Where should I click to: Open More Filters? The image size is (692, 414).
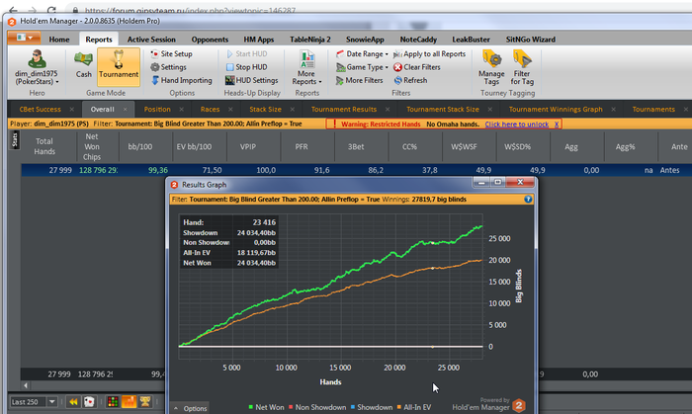point(359,80)
